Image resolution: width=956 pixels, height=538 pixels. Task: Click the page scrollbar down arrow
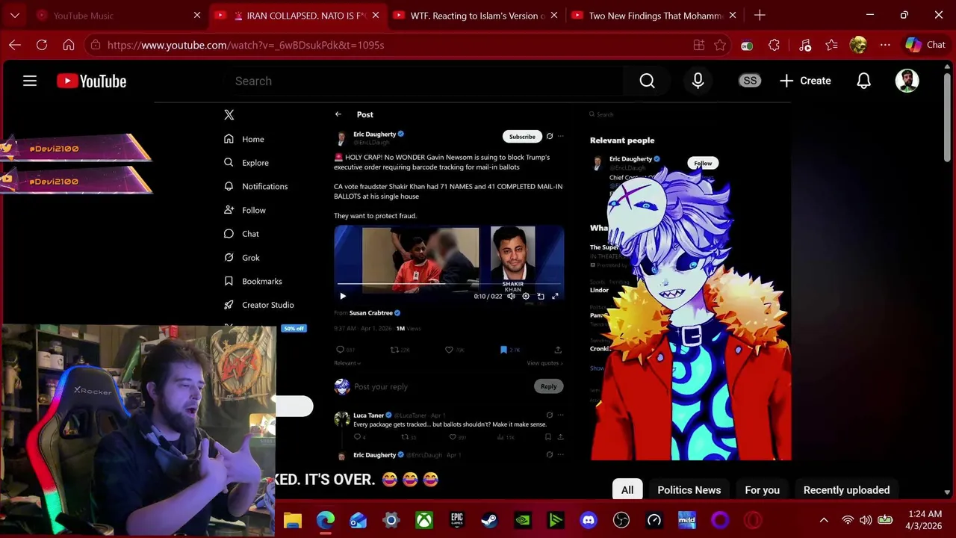click(948, 492)
